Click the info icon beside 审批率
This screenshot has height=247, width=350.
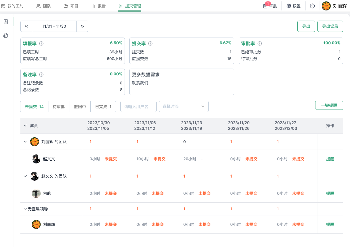260,43
